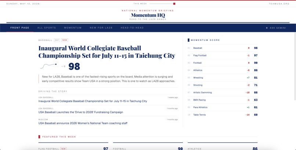Select Table Tennis in Momentum Score
296x150 pixels.
(223, 115)
